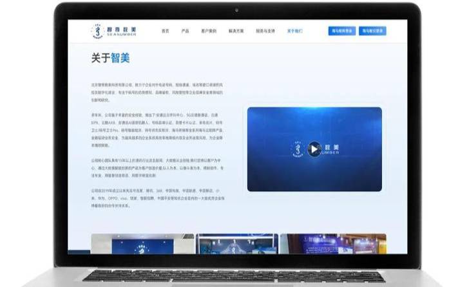
Task: Open the exhibition booth photo thumbnail
Action: [x=237, y=244]
